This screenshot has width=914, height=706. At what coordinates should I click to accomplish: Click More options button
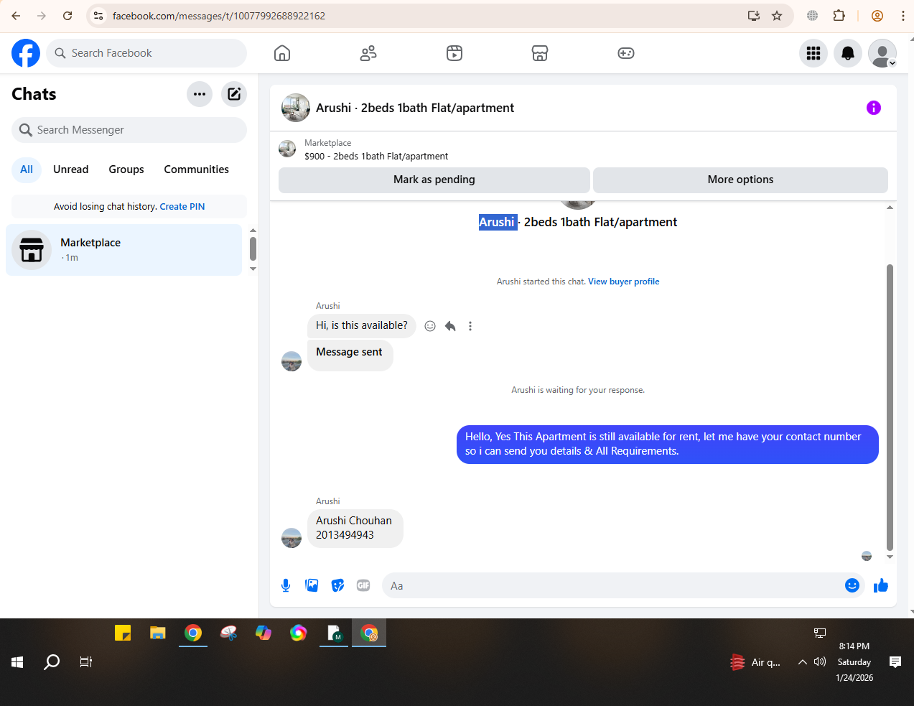point(740,180)
